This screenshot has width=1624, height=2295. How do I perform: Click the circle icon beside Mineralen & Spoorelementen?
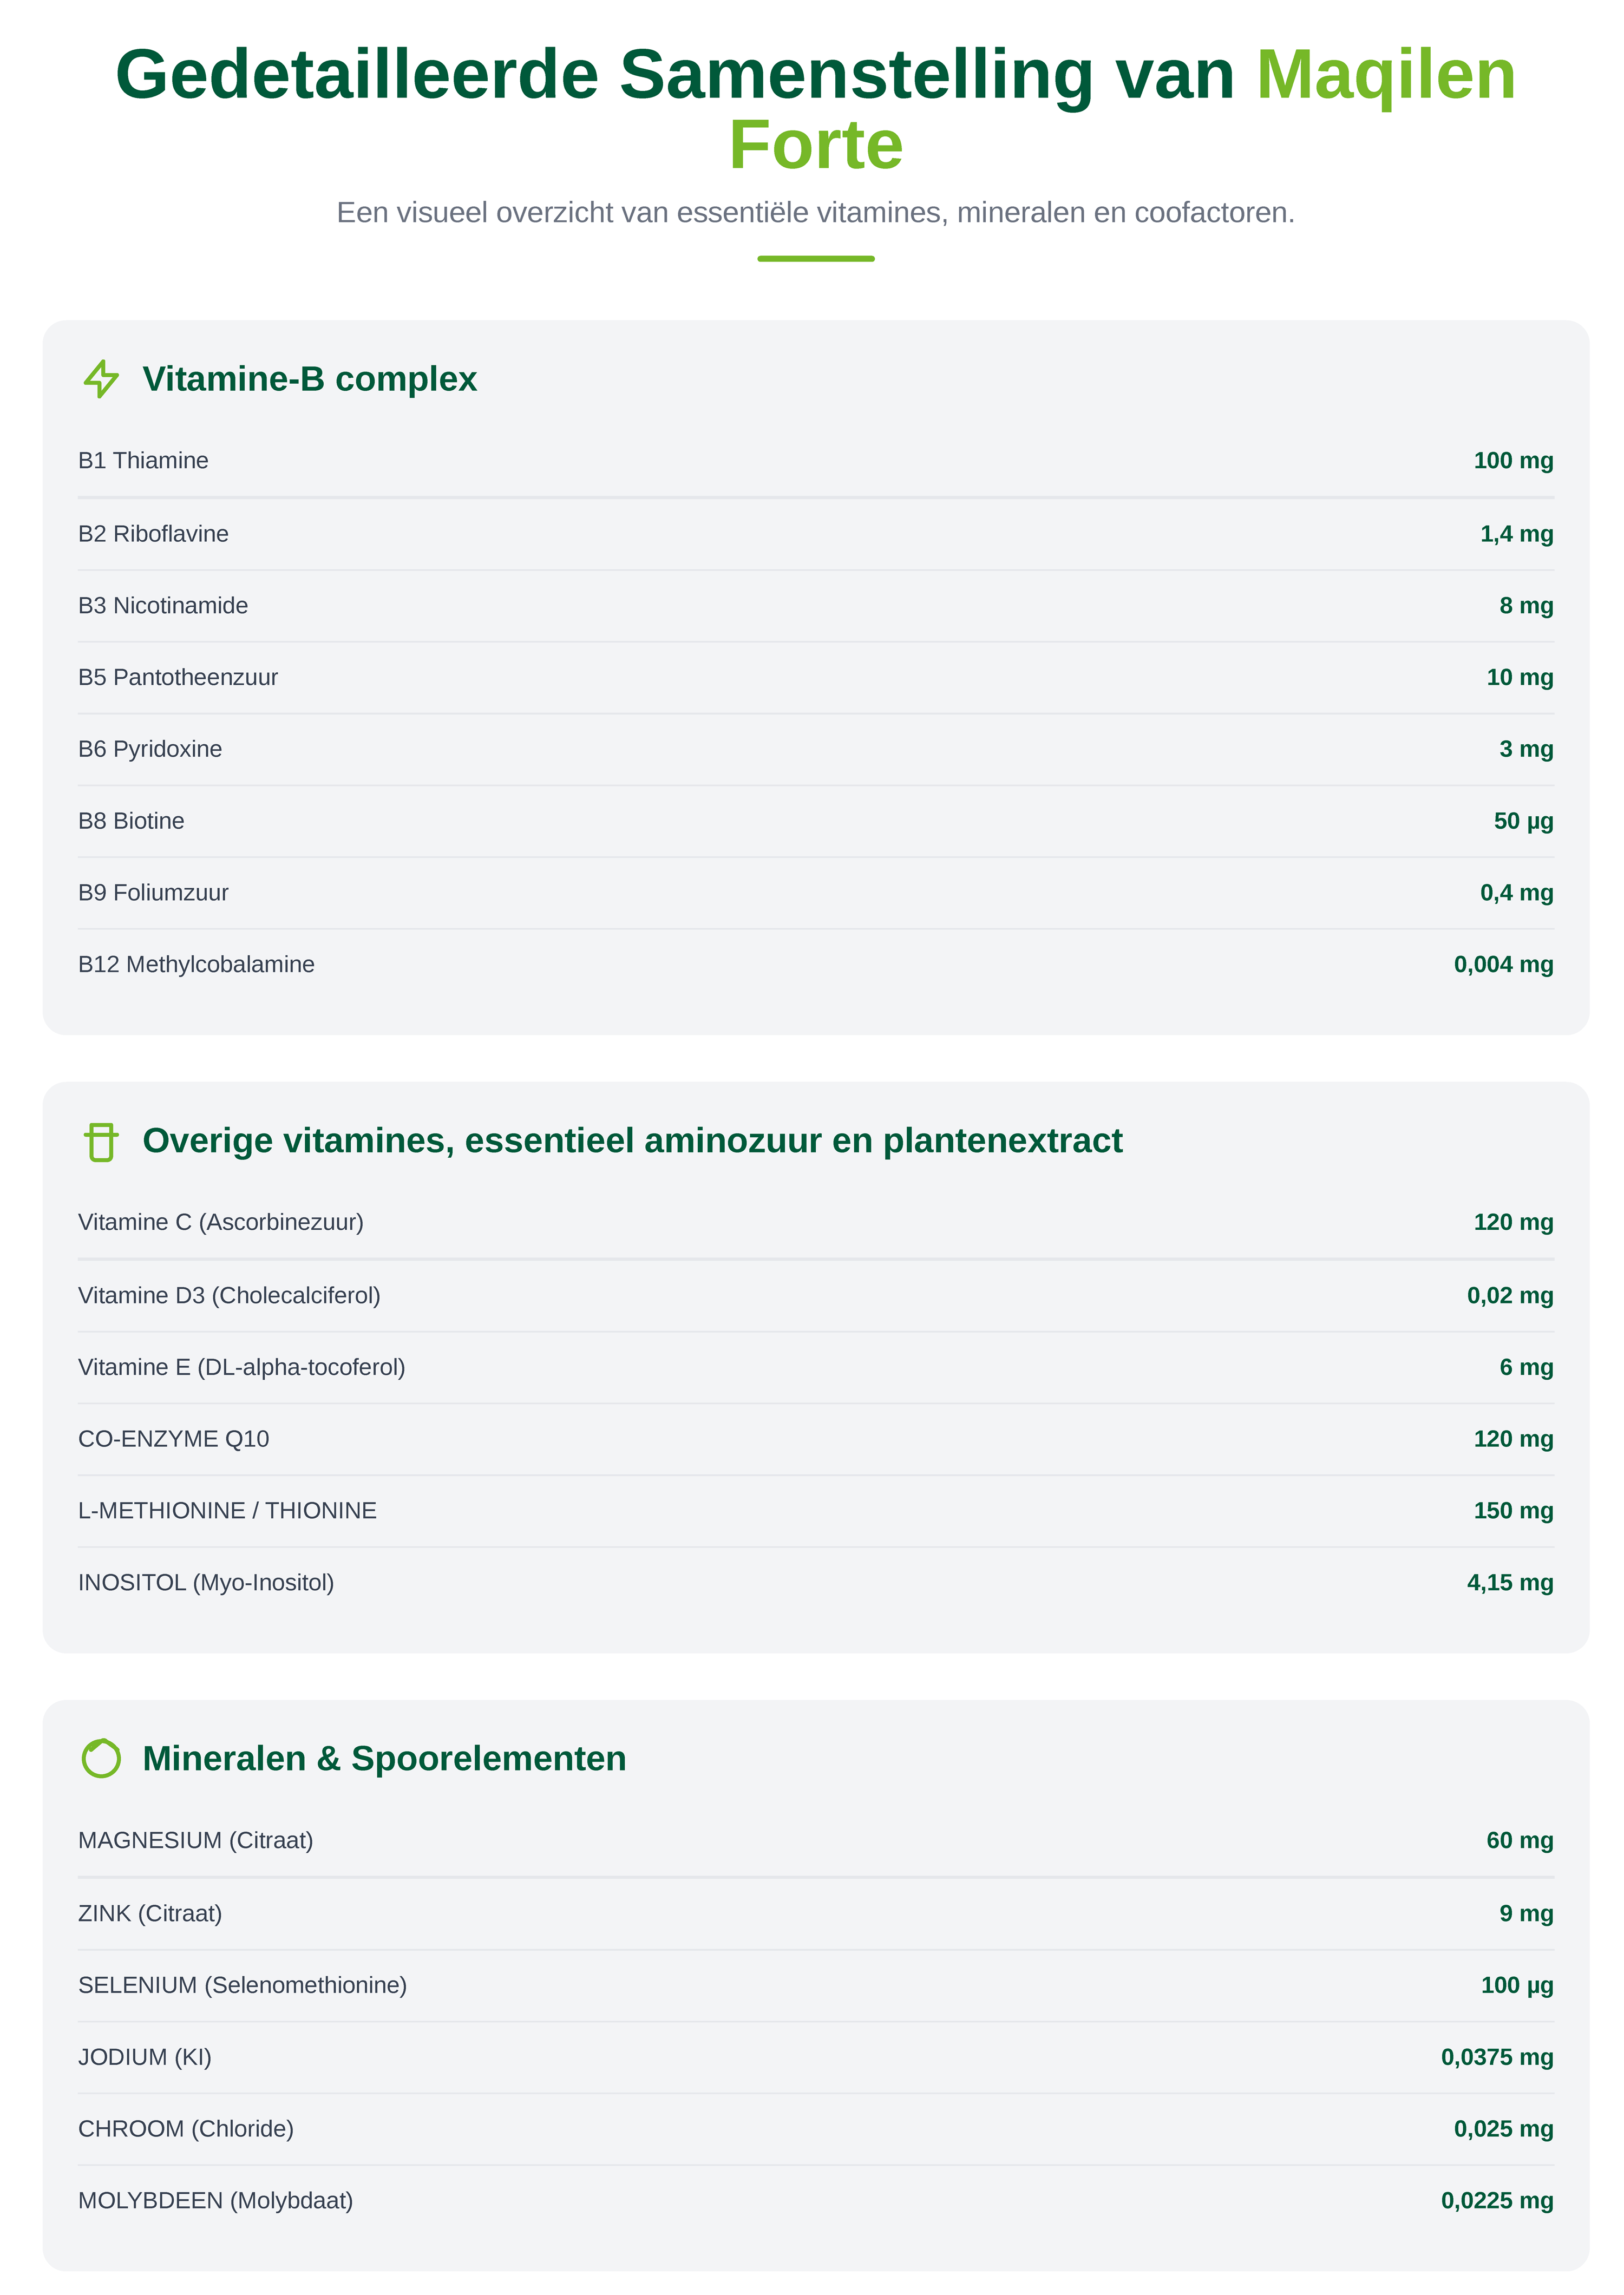pos(101,1759)
